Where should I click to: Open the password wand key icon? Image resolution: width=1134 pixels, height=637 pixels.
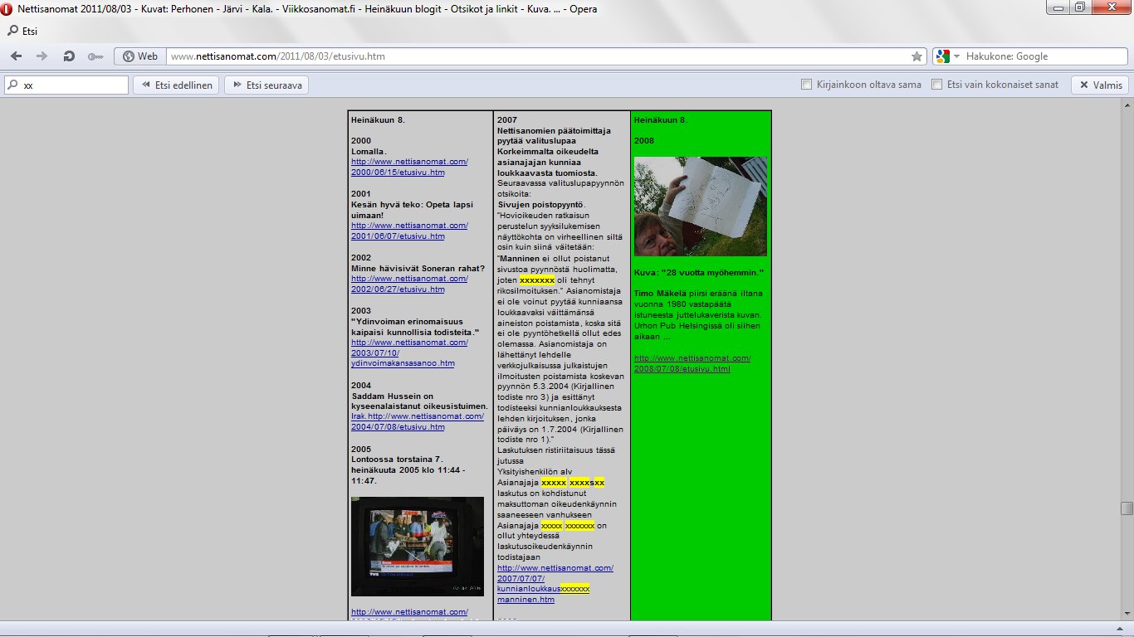tap(95, 56)
